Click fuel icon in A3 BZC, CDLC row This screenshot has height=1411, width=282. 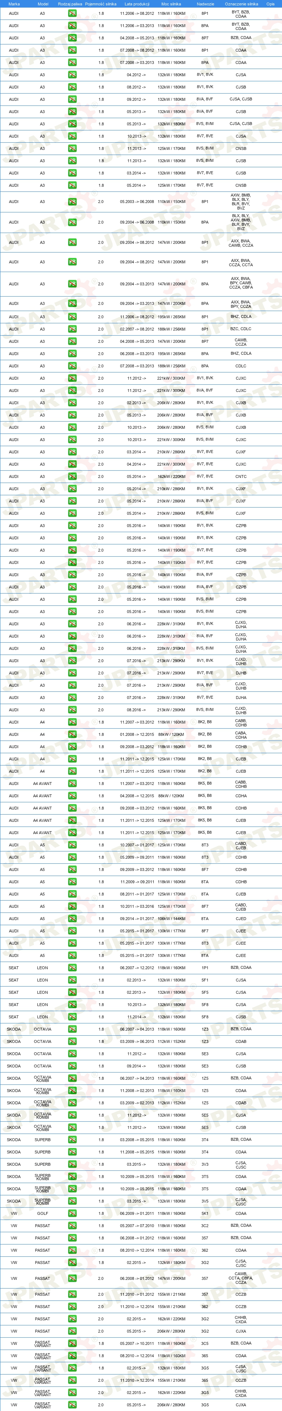(72, 329)
